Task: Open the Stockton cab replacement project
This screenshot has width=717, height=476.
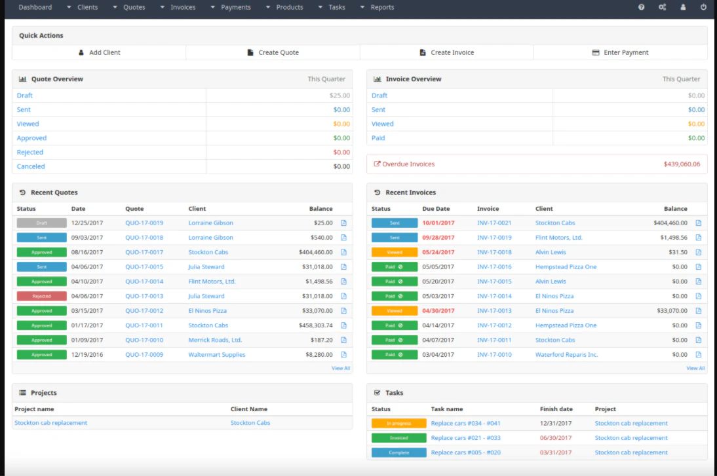Action: (50, 423)
